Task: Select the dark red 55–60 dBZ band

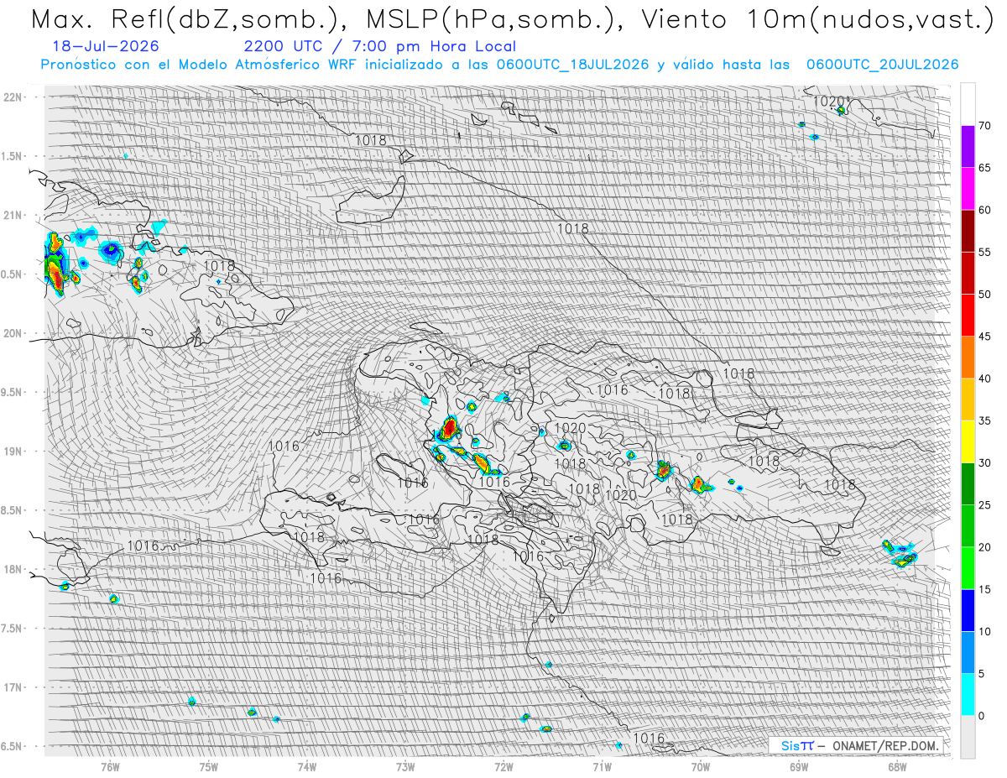Action: click(x=968, y=231)
